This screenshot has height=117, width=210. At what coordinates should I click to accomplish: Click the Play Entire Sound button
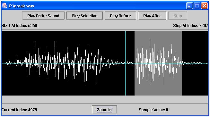click(x=43, y=16)
